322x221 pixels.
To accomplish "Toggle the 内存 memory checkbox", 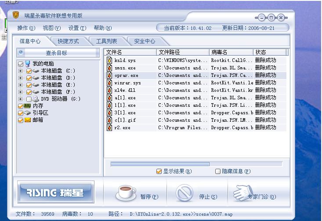I will pos(21,106).
